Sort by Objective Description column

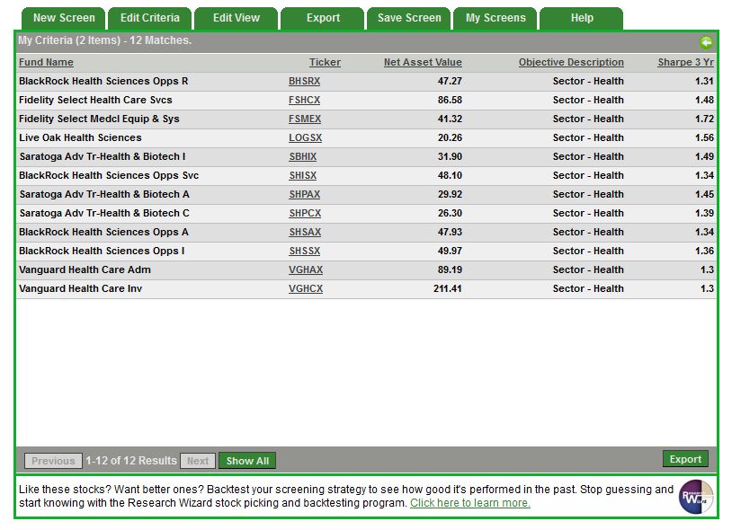571,63
